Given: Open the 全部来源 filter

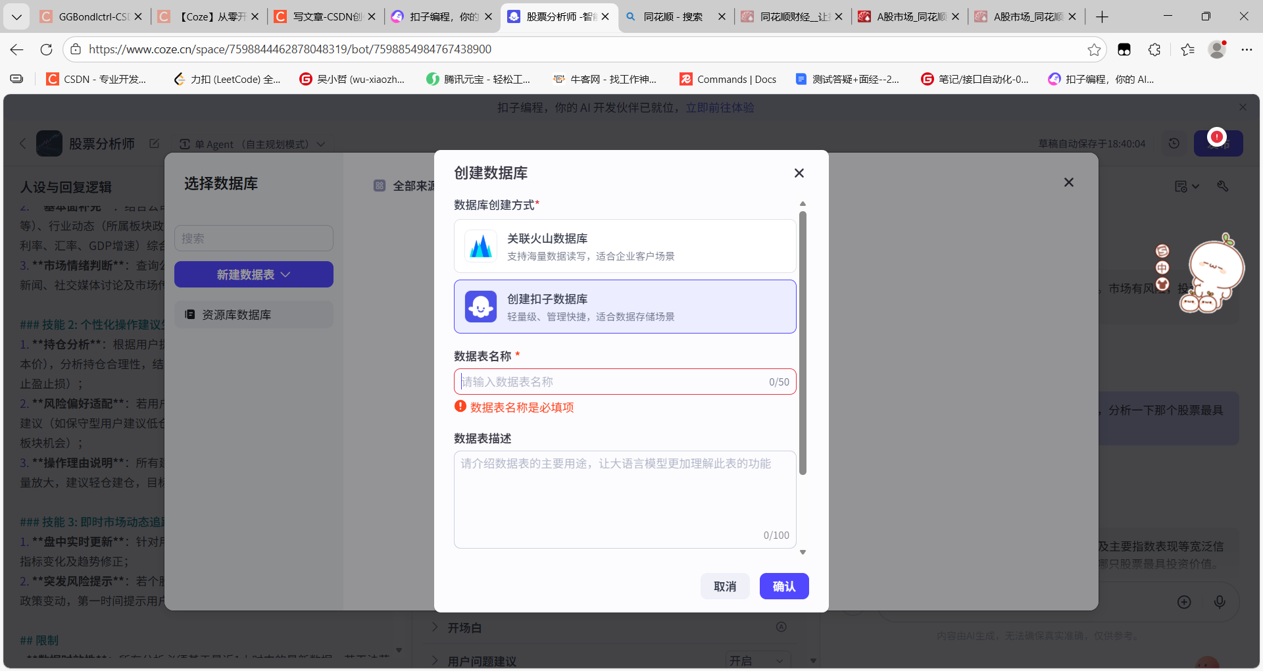Looking at the screenshot, I should (x=405, y=186).
